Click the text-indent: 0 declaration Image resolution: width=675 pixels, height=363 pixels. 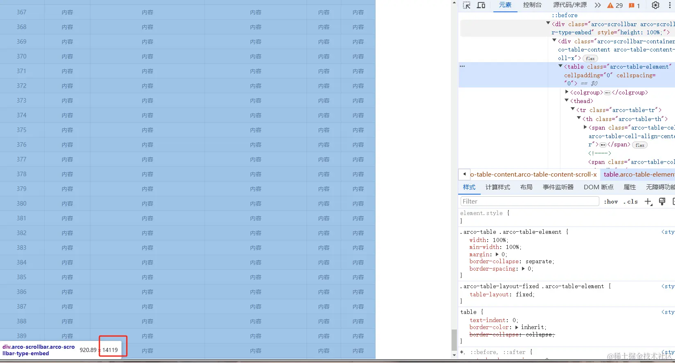[x=494, y=320]
